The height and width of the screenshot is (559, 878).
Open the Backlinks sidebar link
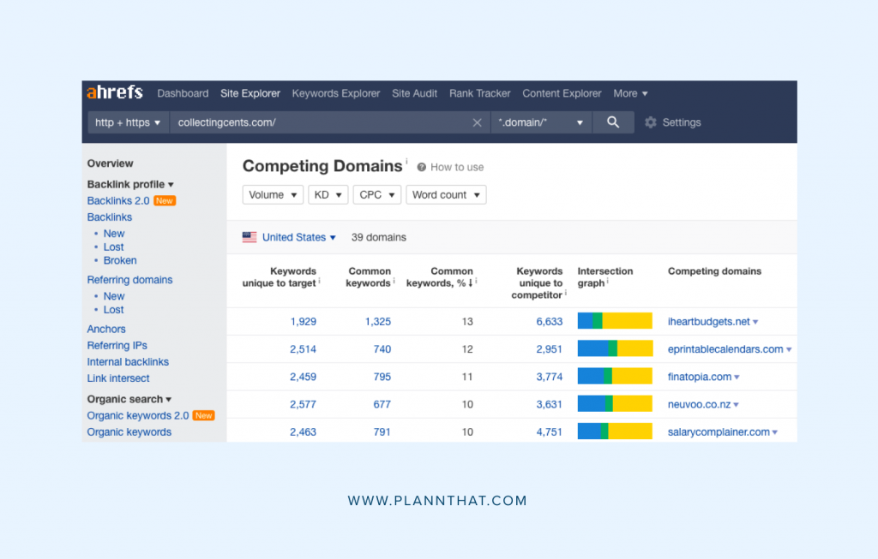110,217
